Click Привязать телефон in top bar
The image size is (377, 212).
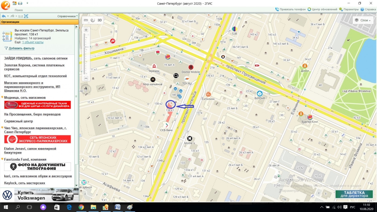(290, 9)
